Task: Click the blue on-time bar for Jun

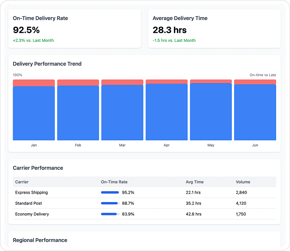Action: click(x=255, y=112)
